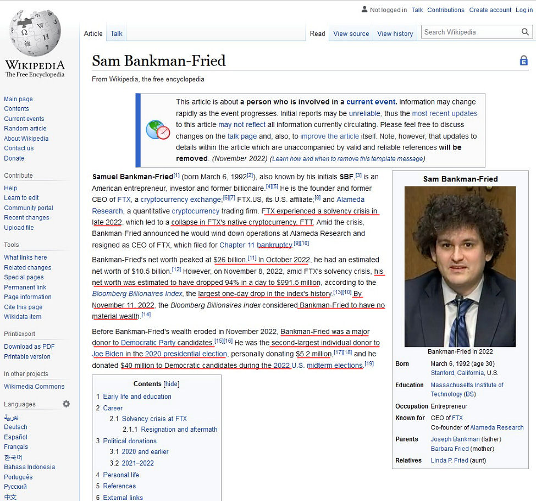Click the Permanent link tool
The image size is (536, 501).
pyautogui.click(x=25, y=287)
